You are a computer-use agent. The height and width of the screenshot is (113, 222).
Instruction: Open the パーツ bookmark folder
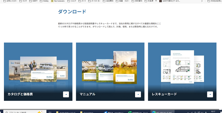click(x=82, y=1)
